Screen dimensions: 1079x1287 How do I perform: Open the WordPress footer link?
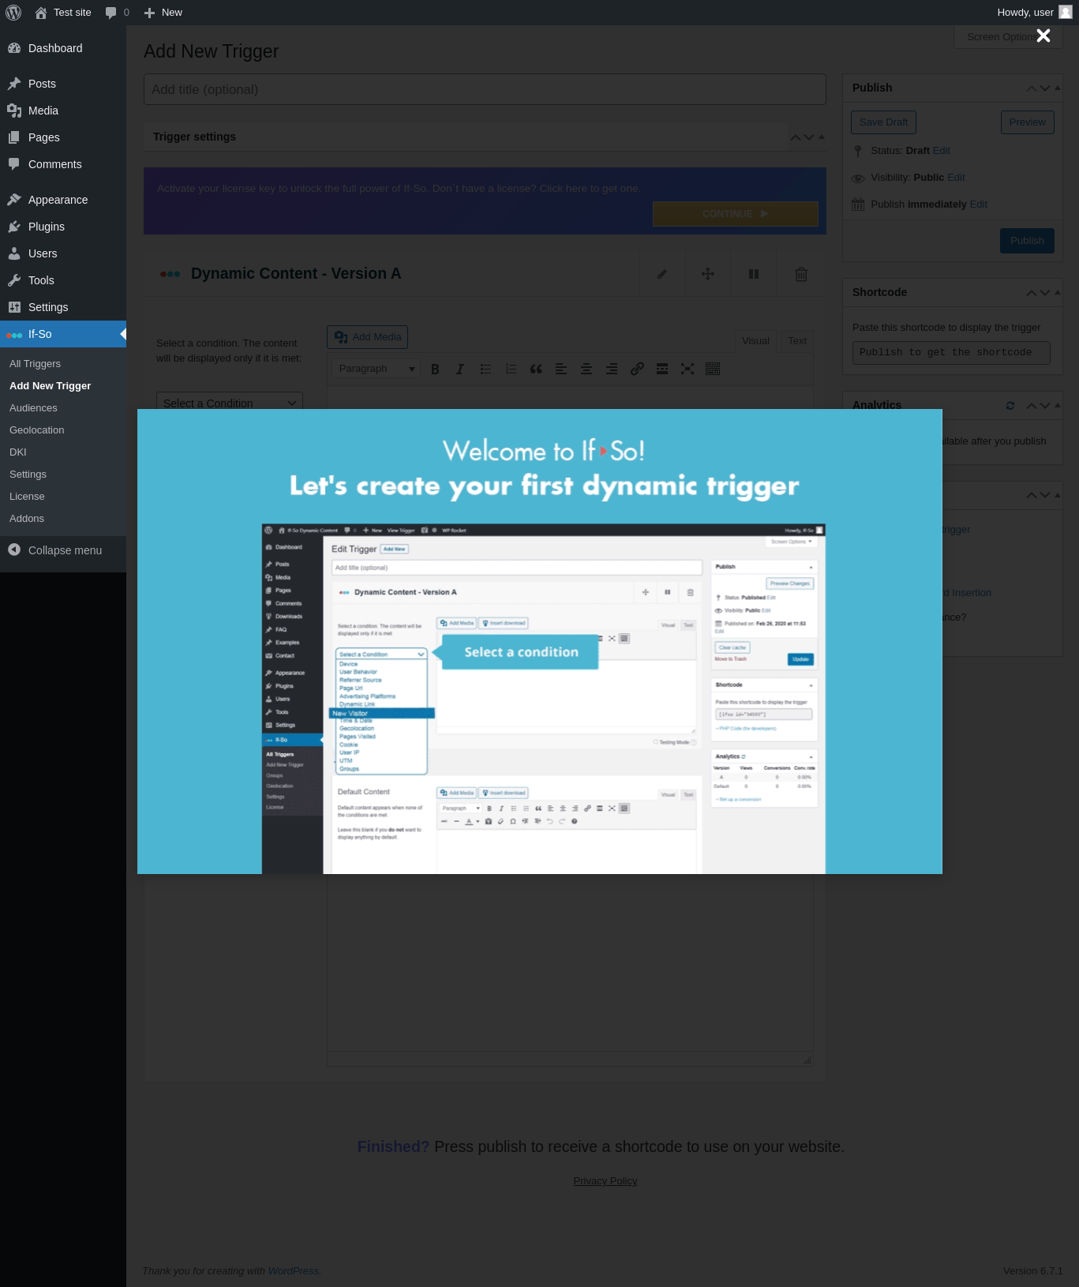click(293, 1271)
